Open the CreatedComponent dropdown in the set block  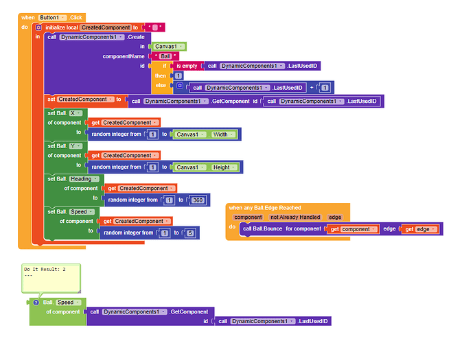click(85, 99)
